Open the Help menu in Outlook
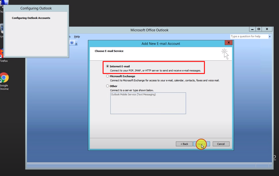The width and height of the screenshot is (279, 176). coord(77,36)
